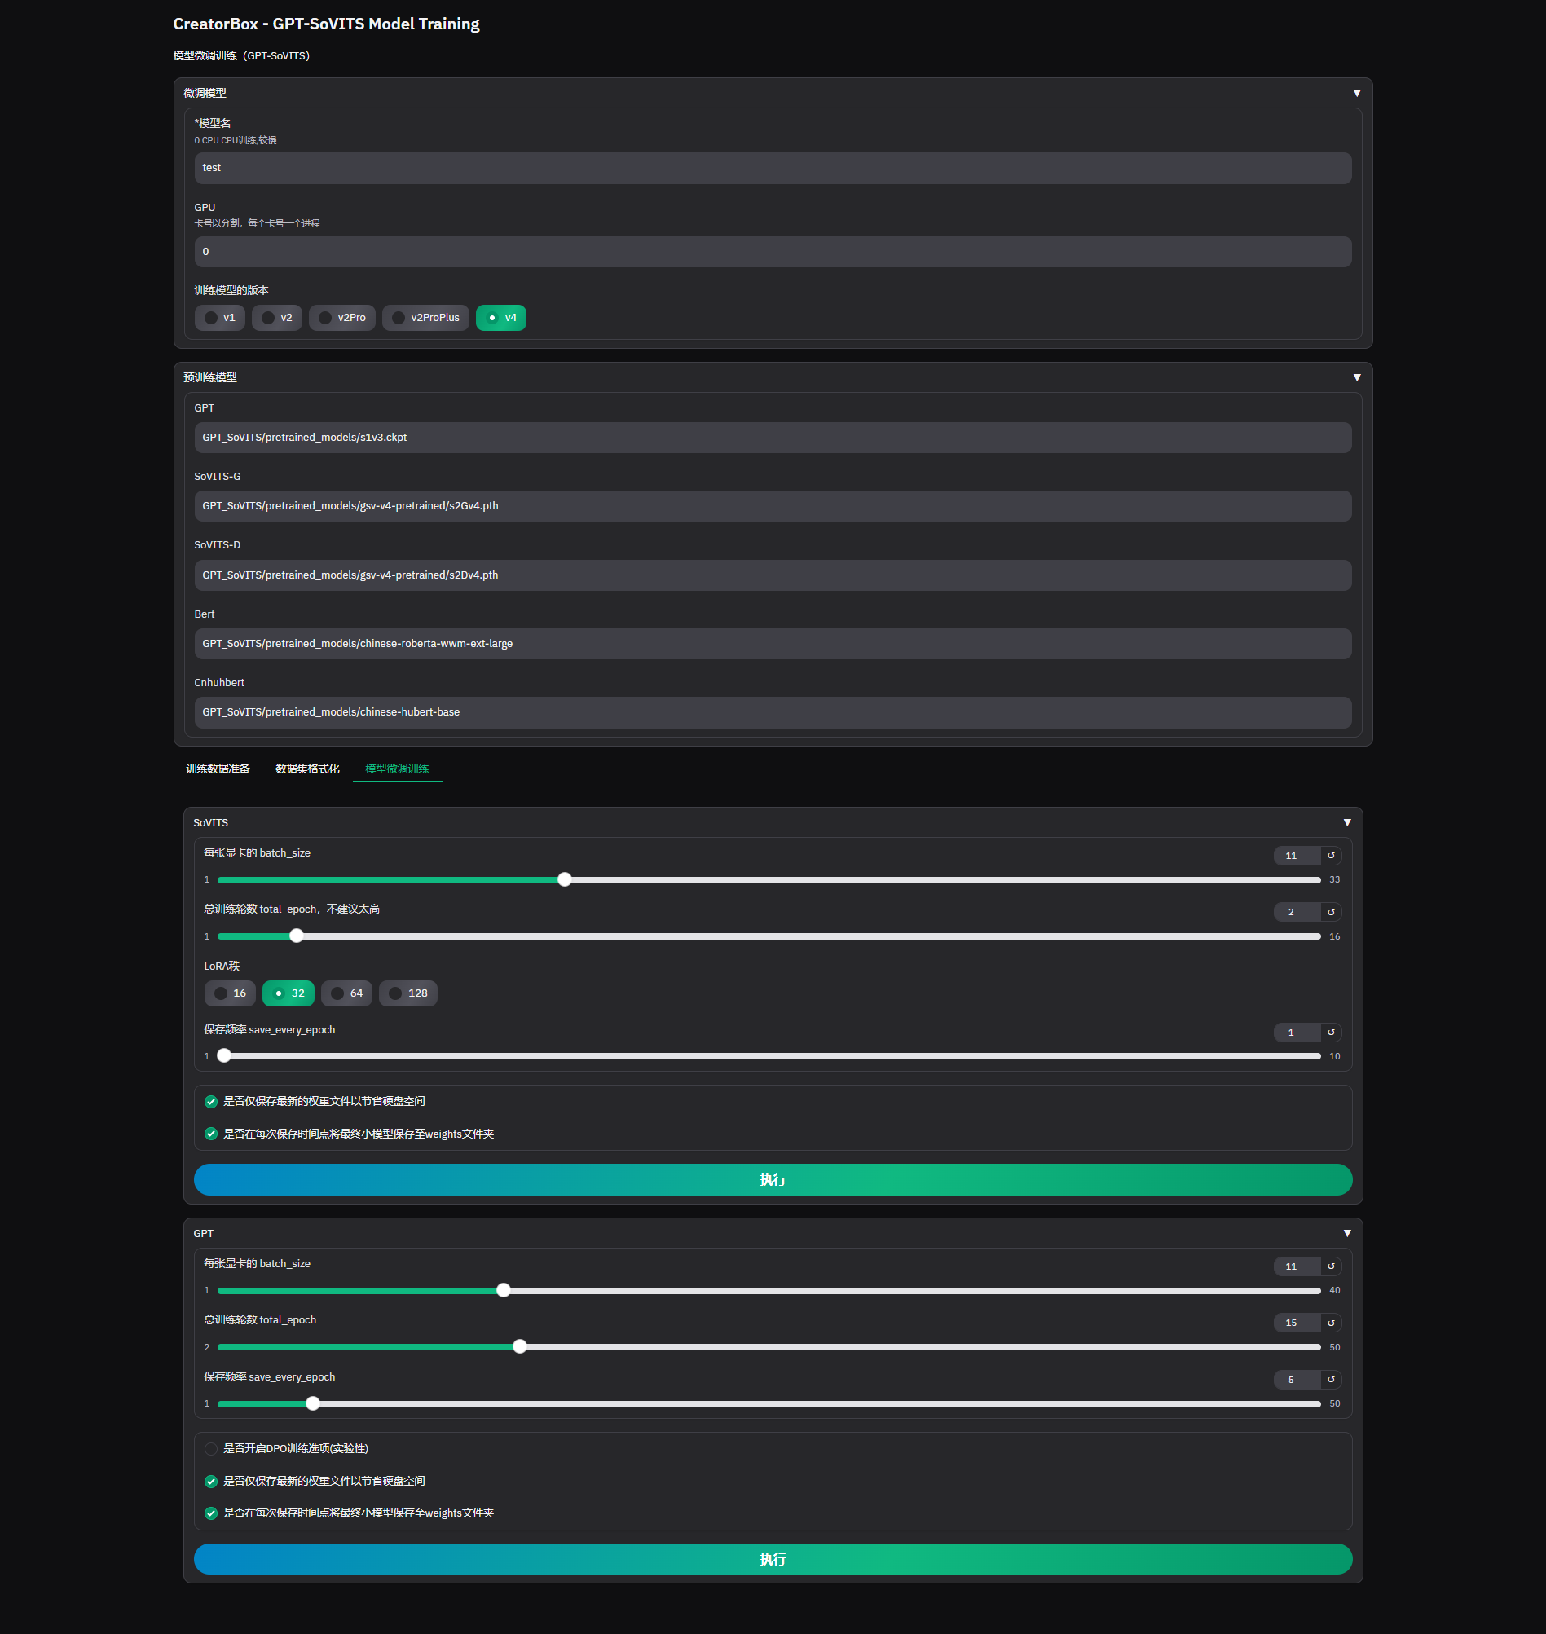Choose v2Pro training version
The image size is (1546, 1634).
[342, 317]
